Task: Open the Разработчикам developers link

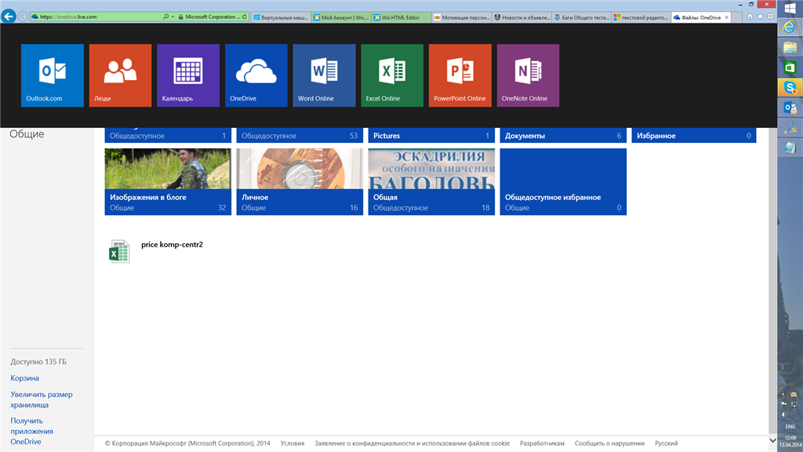Action: coord(542,443)
